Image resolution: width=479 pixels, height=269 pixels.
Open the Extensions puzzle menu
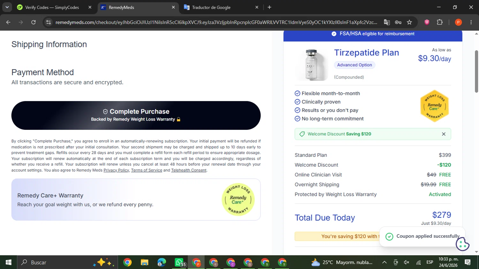[x=440, y=22]
